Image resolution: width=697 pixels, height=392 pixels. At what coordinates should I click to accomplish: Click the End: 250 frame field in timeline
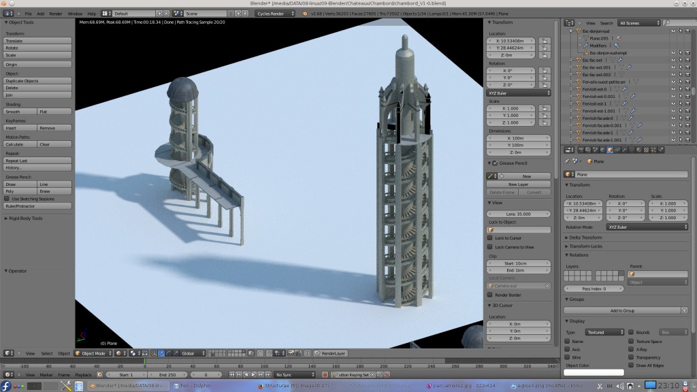(x=169, y=374)
